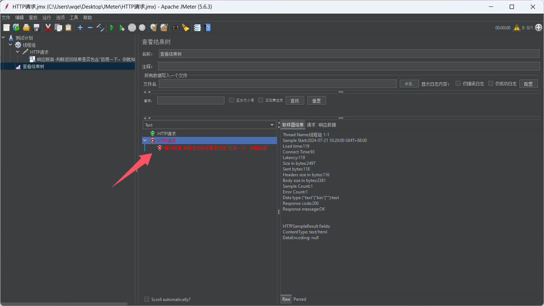Viewport: 544px width, 306px height.
Task: Switch to the Parsed view tab
Action: 300,299
